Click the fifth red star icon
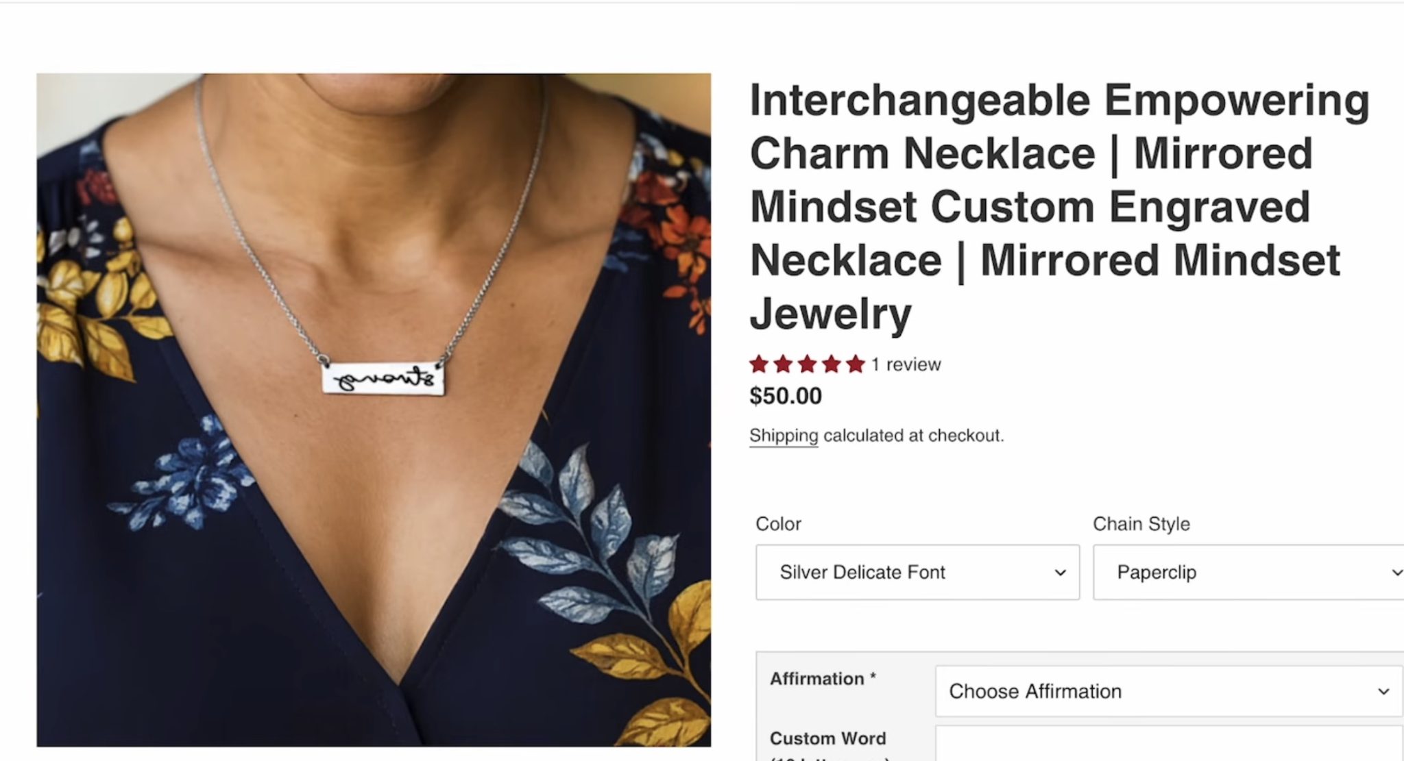Screen dimensions: 1404x761 [857, 364]
